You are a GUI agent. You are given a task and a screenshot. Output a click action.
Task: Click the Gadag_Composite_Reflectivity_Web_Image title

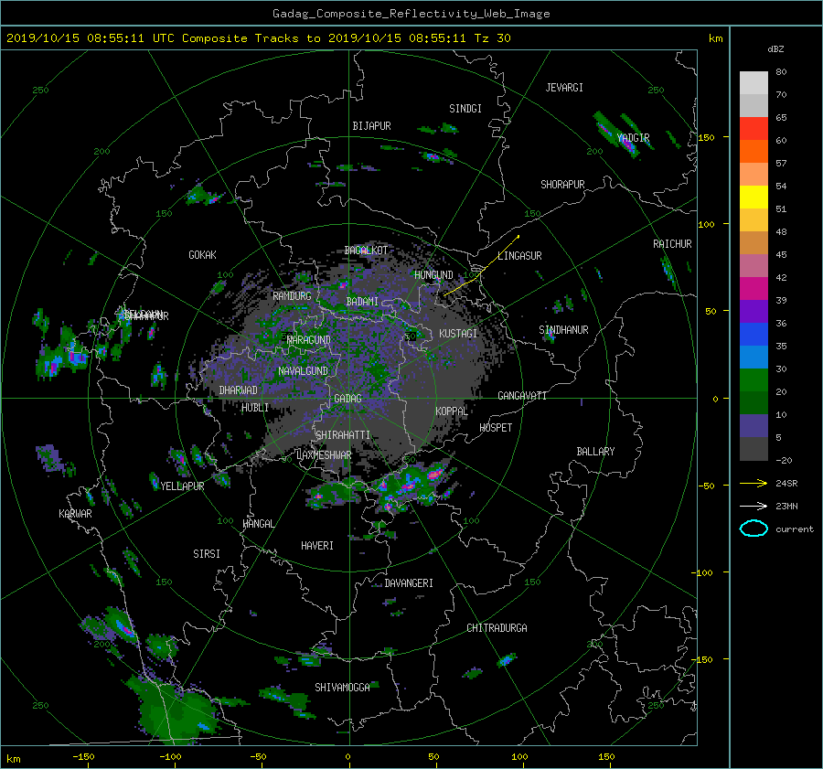411,14
